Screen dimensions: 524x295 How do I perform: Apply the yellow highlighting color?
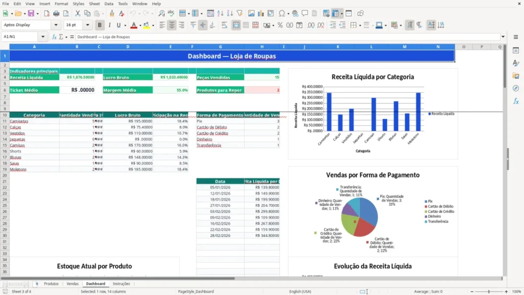[x=147, y=25]
